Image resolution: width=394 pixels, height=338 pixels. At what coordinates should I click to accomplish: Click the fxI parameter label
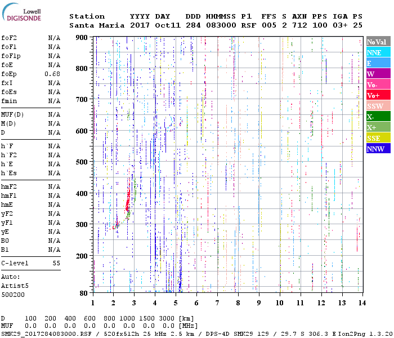pos(7,83)
